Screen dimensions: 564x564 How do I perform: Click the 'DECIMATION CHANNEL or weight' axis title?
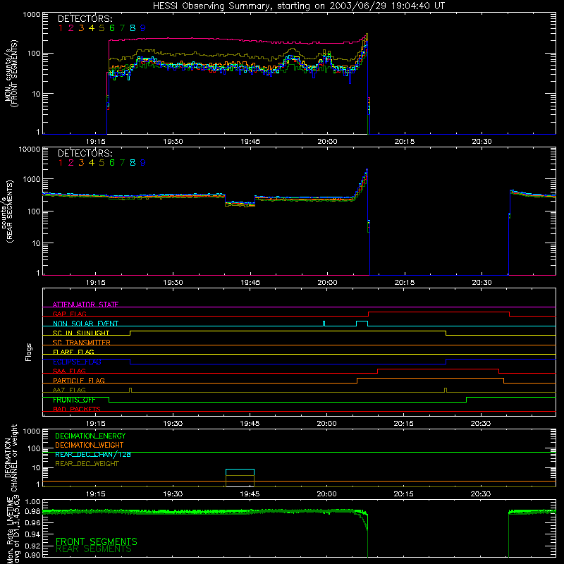point(11,458)
